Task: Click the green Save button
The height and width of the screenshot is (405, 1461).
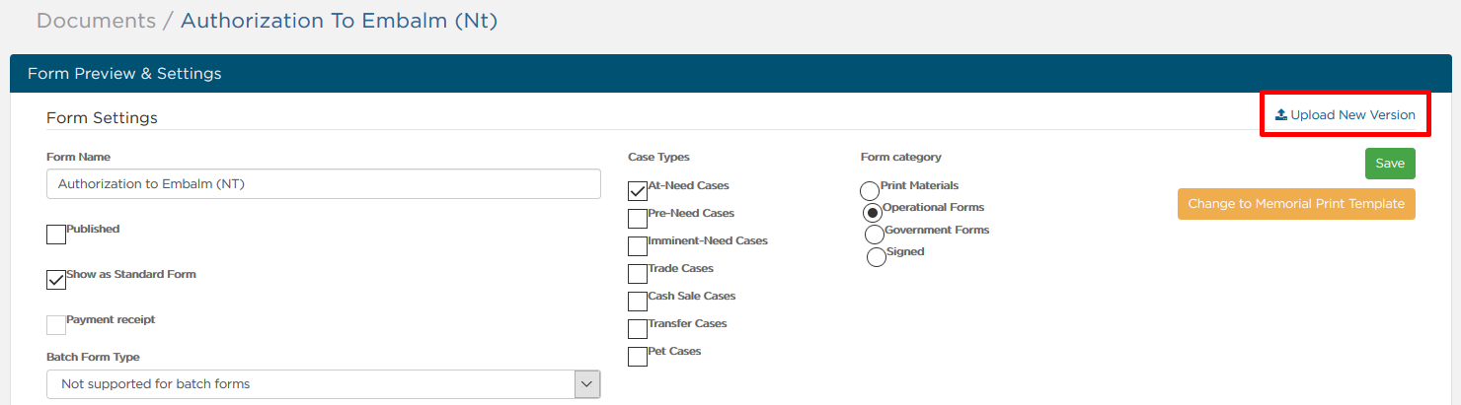Action: (x=1390, y=164)
